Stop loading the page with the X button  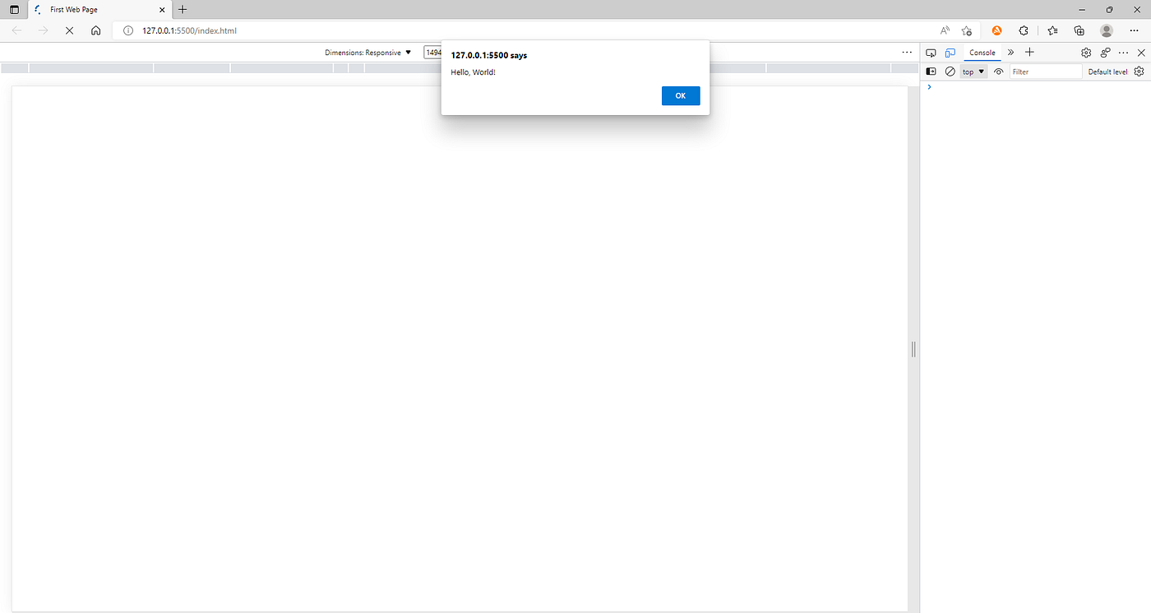click(x=69, y=30)
